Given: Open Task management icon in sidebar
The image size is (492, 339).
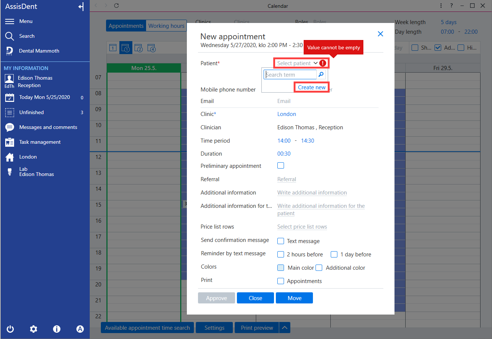Looking at the screenshot, I should (10, 142).
